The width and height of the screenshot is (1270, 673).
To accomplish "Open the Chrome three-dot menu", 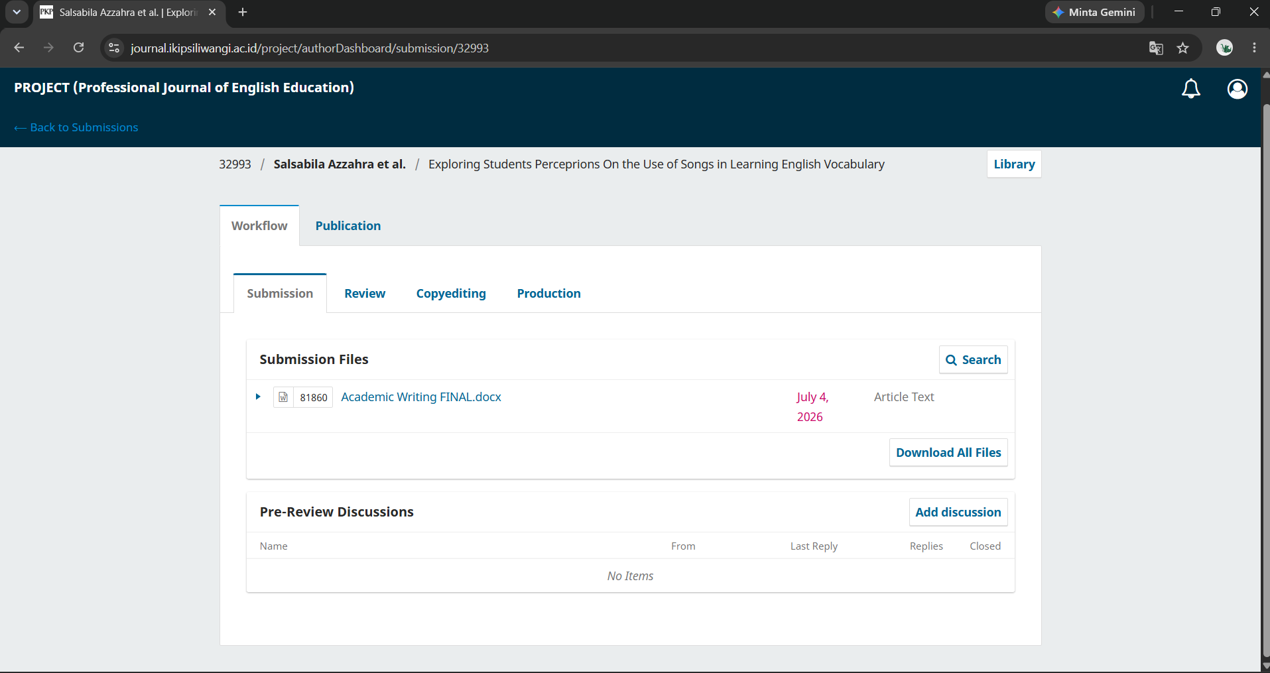I will [1254, 48].
